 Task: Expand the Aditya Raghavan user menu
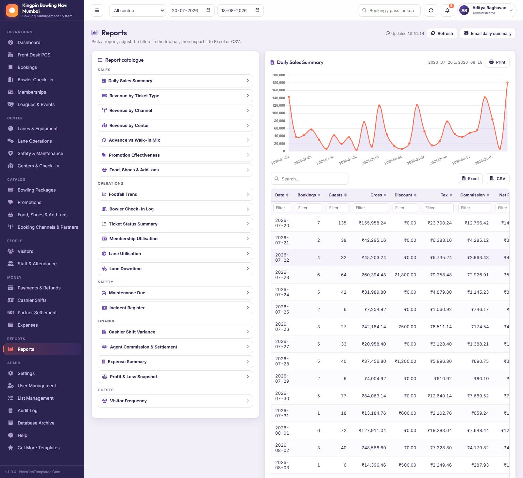pyautogui.click(x=487, y=10)
